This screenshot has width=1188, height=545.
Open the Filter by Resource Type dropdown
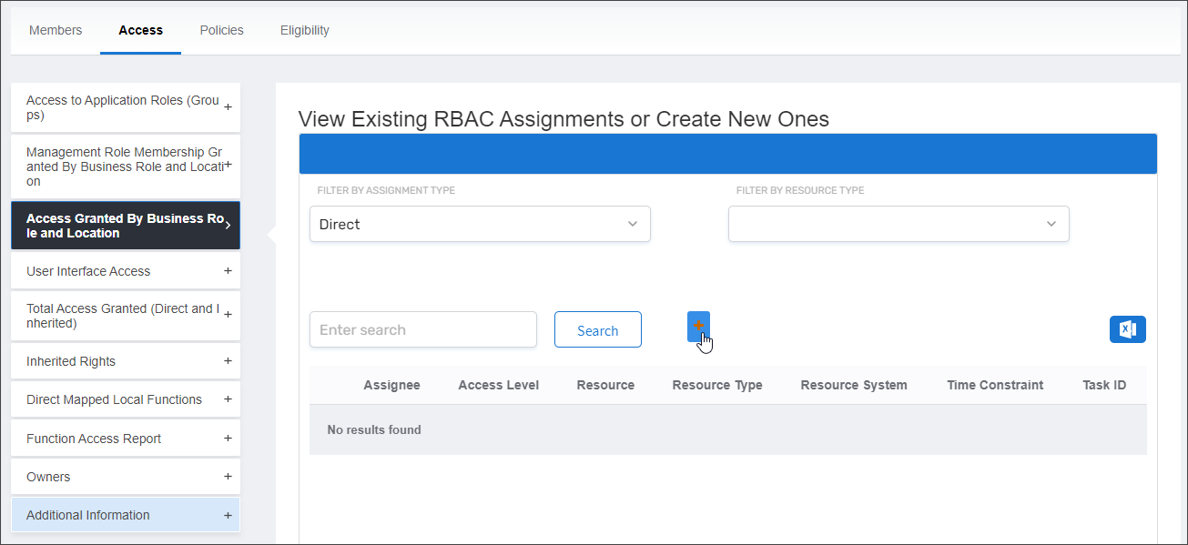(899, 223)
